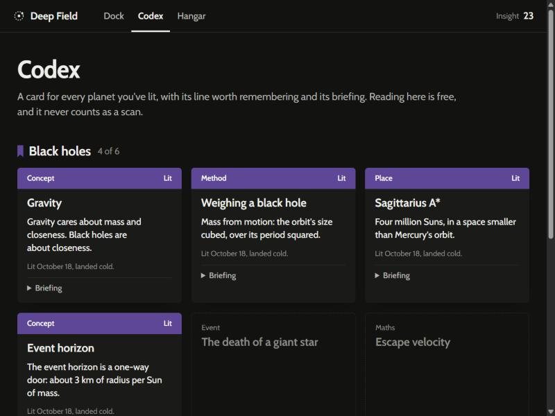Expand the Gravity card Briefing
The height and width of the screenshot is (416, 555).
(44, 288)
